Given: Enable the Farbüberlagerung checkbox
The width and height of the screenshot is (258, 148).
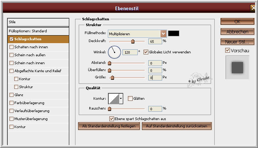Looking at the screenshot, I should click(11, 103).
